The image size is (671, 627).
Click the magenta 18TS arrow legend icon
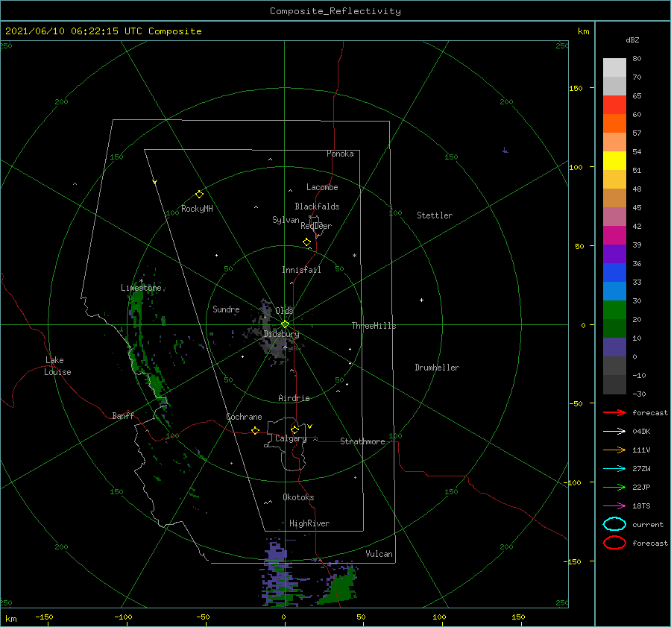point(614,506)
